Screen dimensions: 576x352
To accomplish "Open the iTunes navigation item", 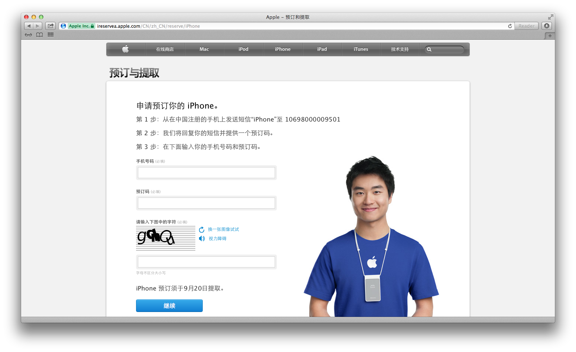I will 361,49.
